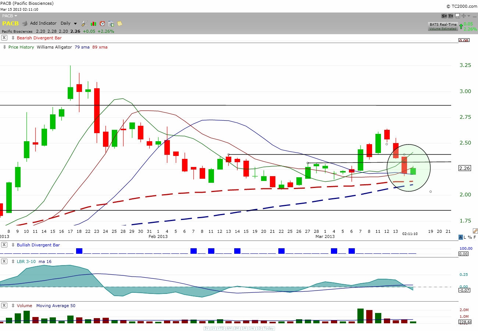Click the Feb 2013 date axis label
This screenshot has height=331, width=478.
pos(158,236)
